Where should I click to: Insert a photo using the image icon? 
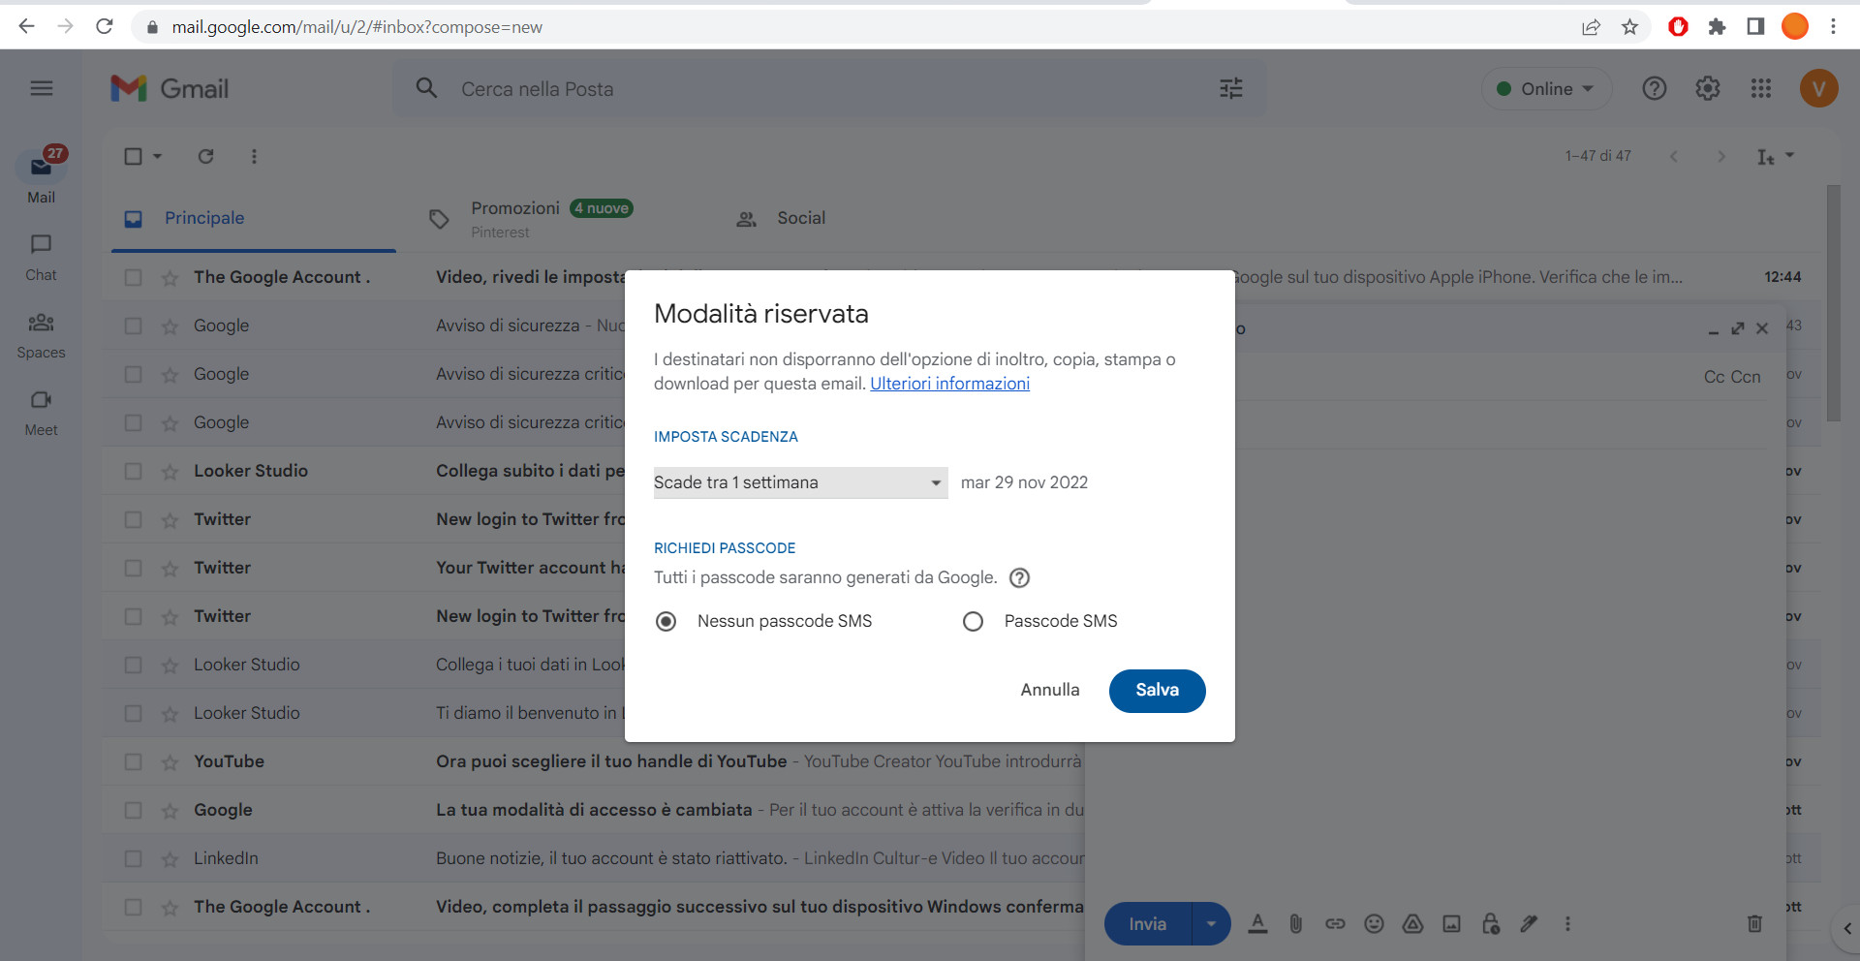[x=1451, y=924]
